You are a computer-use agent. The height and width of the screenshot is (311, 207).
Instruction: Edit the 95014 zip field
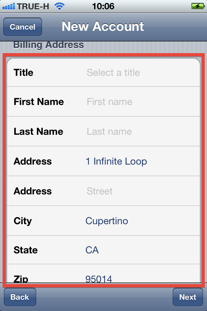point(99,279)
